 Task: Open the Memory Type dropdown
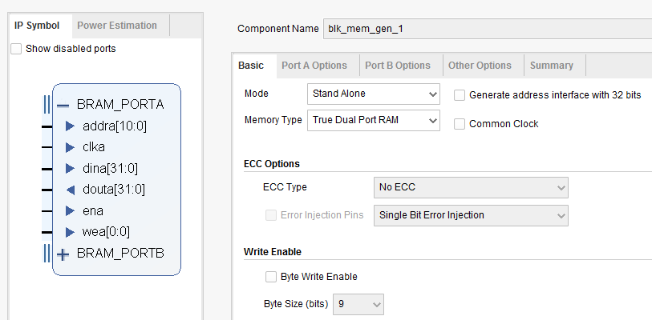pos(374,120)
